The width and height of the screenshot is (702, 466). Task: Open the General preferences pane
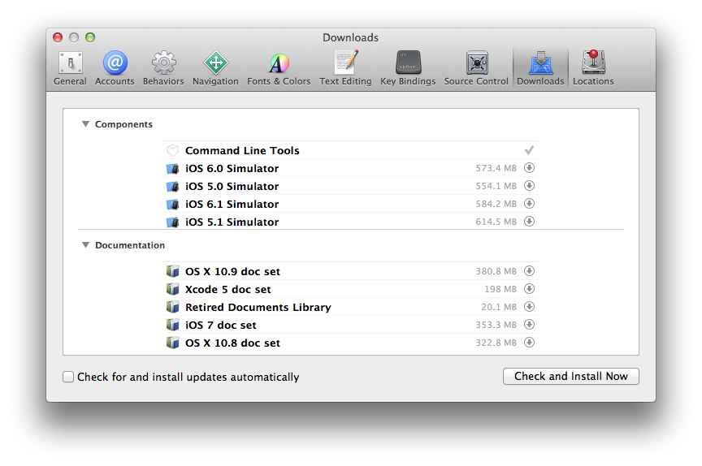(x=71, y=68)
